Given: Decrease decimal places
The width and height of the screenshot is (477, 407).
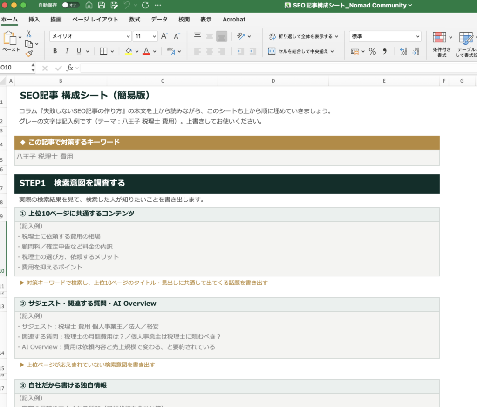Looking at the screenshot, I should [x=416, y=51].
